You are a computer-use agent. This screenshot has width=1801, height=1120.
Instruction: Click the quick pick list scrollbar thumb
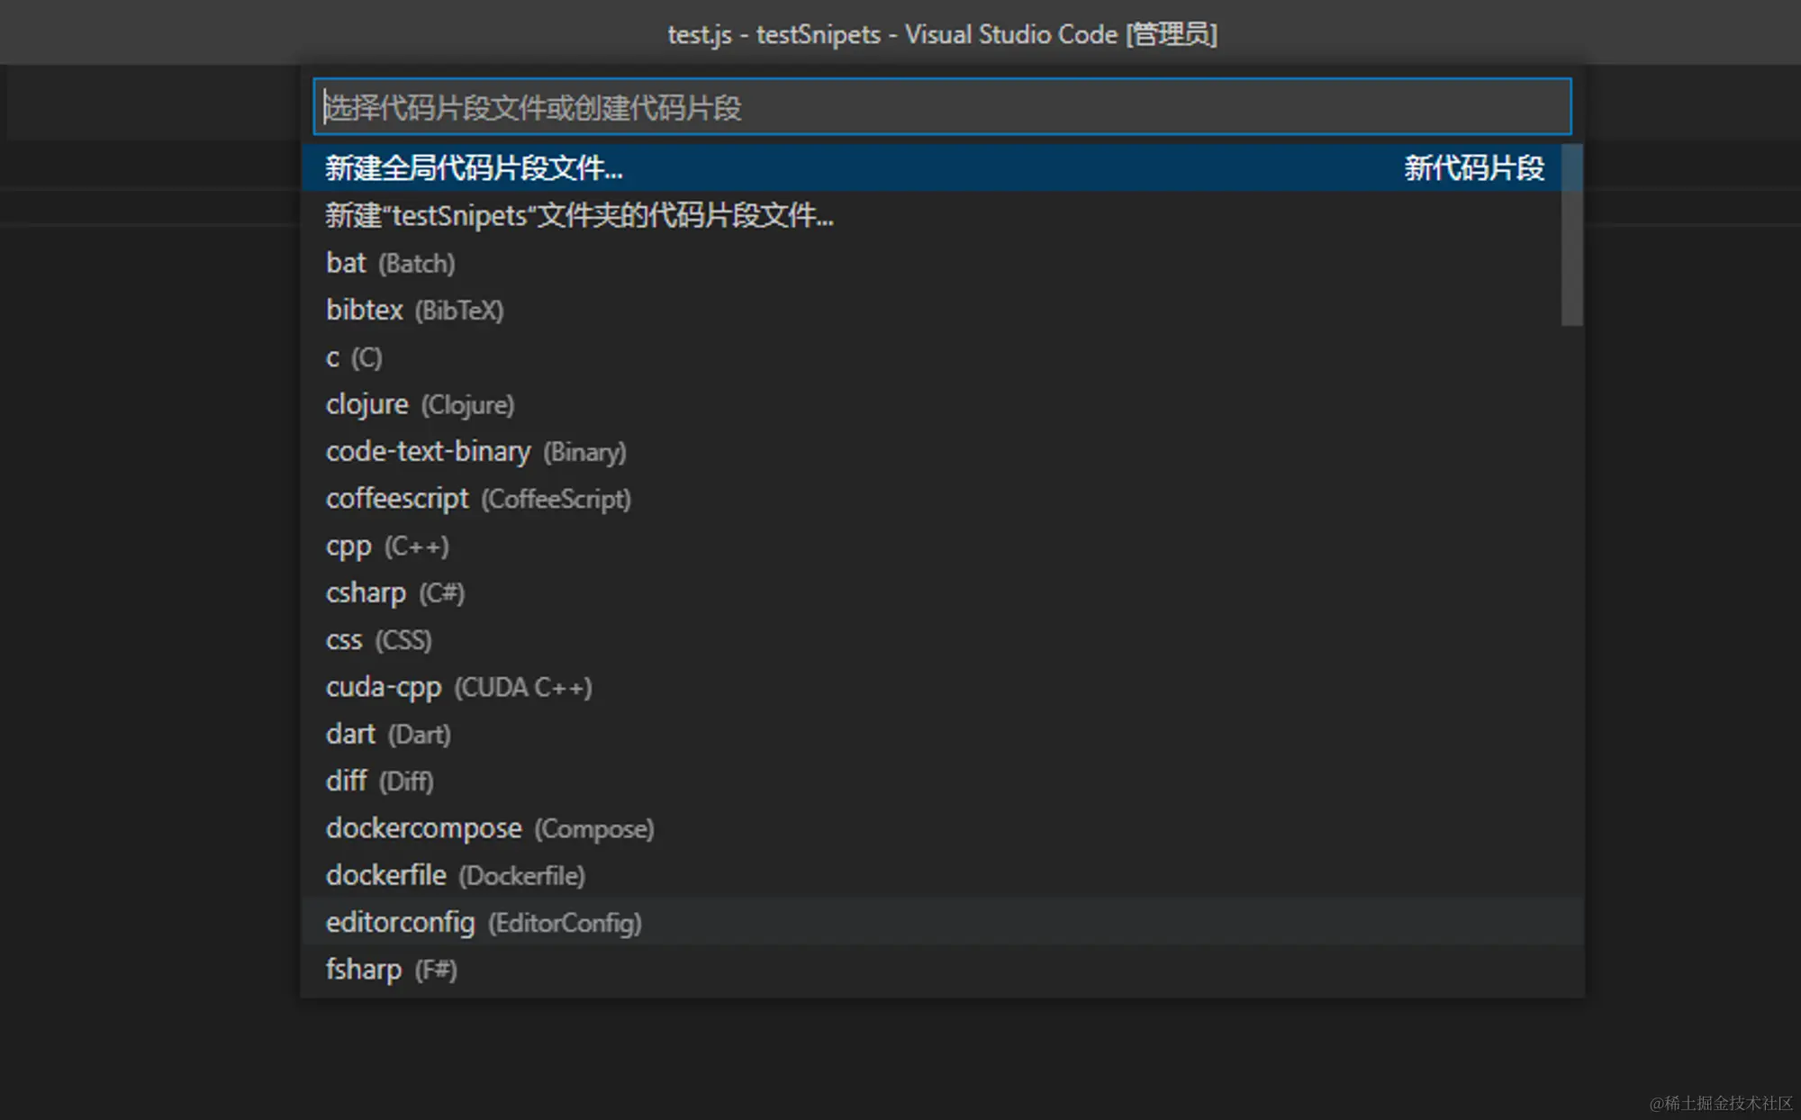1572,235
